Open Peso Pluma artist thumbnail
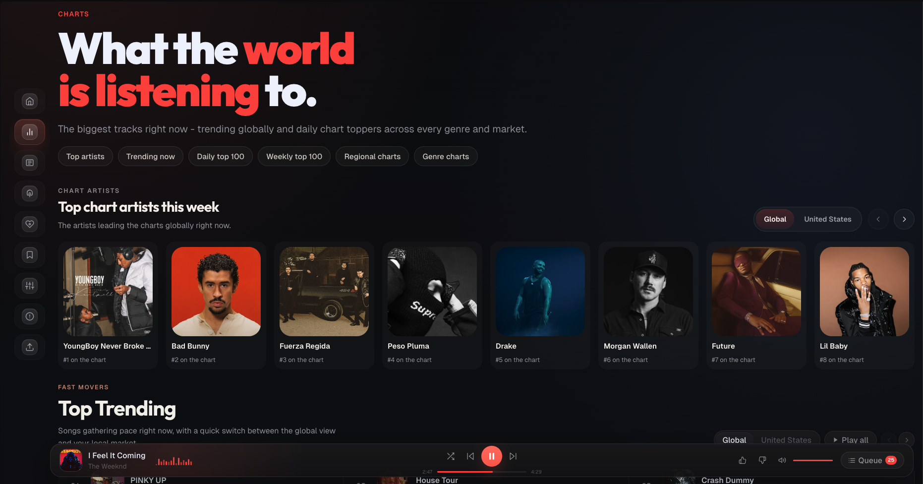This screenshot has height=484, width=923. 432,292
